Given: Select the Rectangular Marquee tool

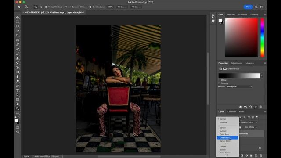Looking at the screenshot, I should pyautogui.click(x=18, y=22).
